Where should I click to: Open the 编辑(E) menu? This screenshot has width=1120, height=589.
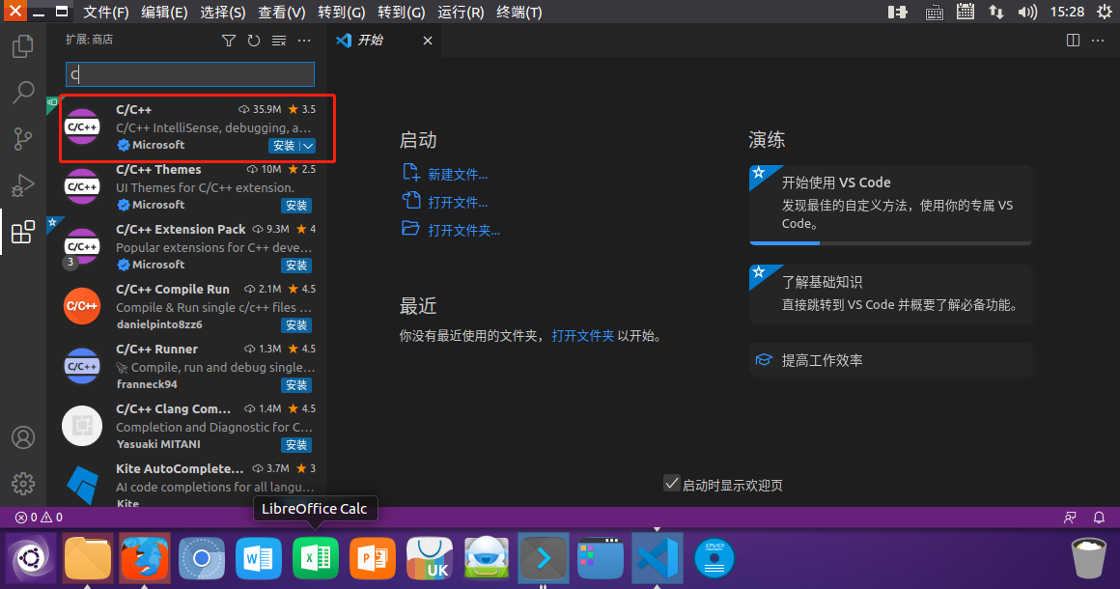(164, 13)
